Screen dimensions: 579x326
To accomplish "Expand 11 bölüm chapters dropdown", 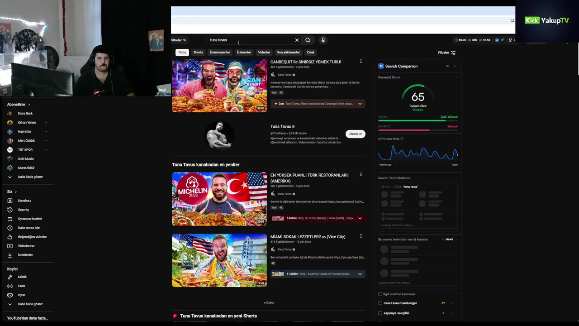I will pyautogui.click(x=360, y=274).
